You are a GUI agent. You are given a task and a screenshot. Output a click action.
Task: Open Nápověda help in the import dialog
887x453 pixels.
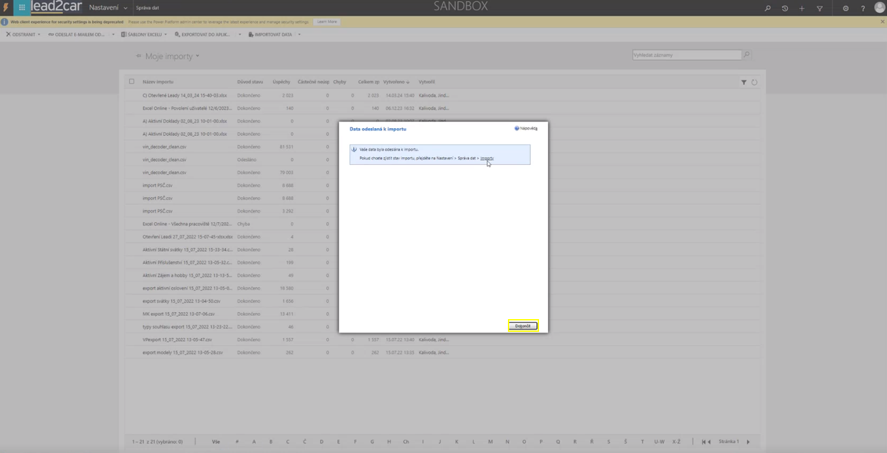coord(526,128)
